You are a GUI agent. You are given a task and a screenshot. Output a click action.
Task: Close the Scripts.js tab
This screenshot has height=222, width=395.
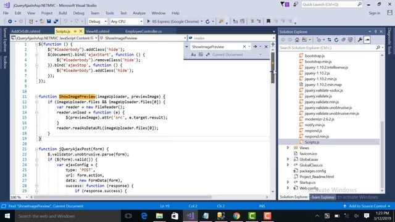pos(81,31)
